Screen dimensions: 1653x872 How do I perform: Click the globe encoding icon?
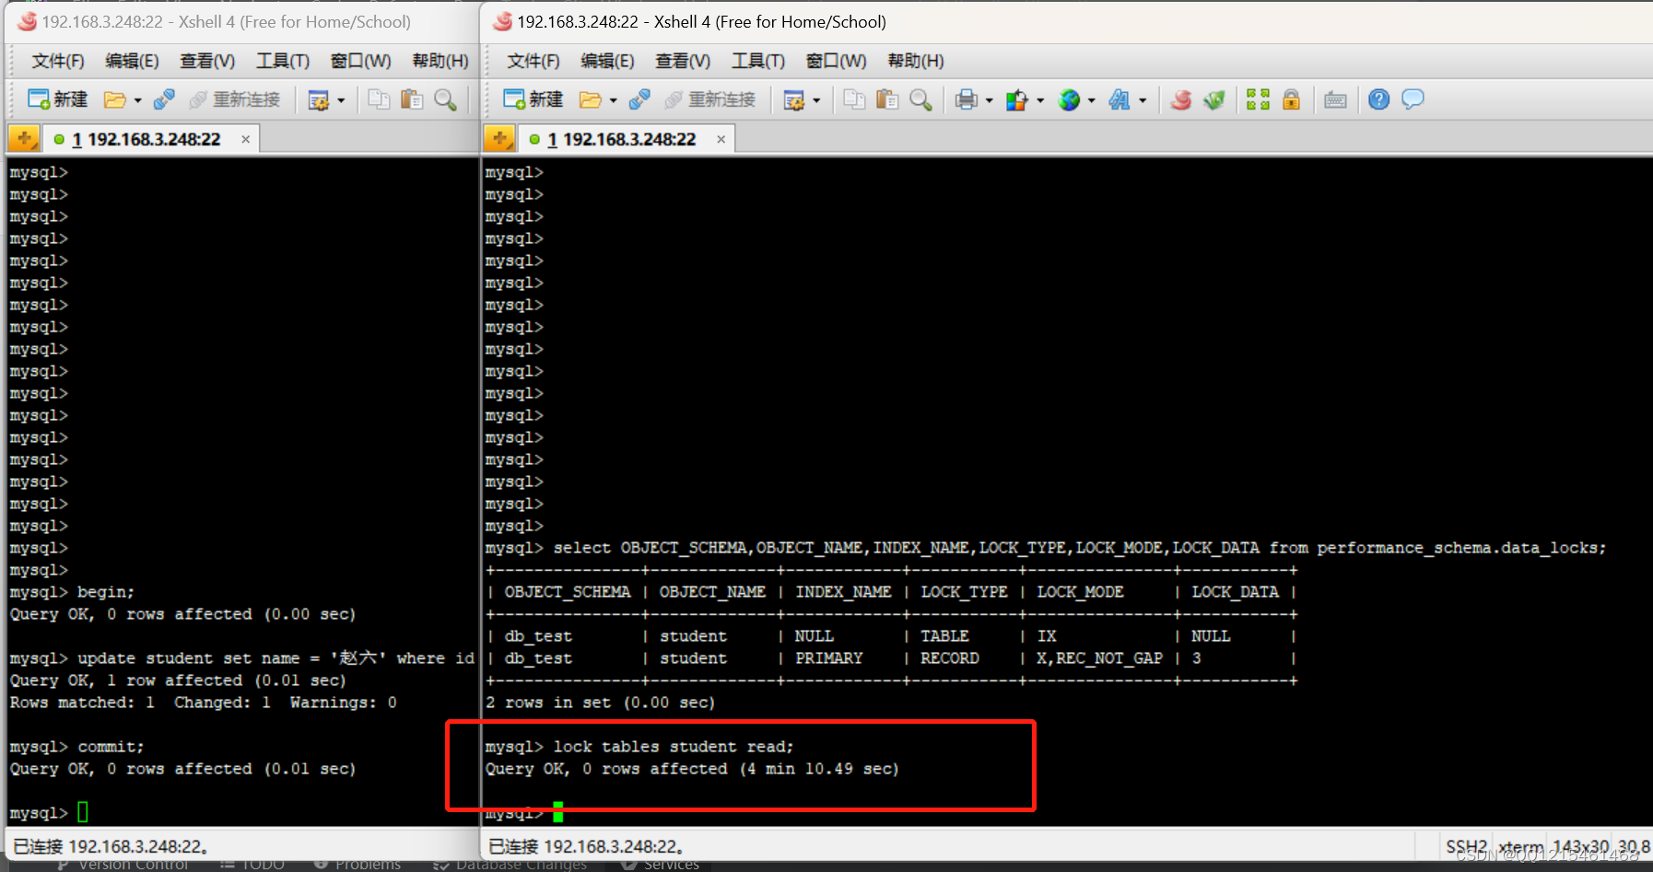tap(1069, 99)
